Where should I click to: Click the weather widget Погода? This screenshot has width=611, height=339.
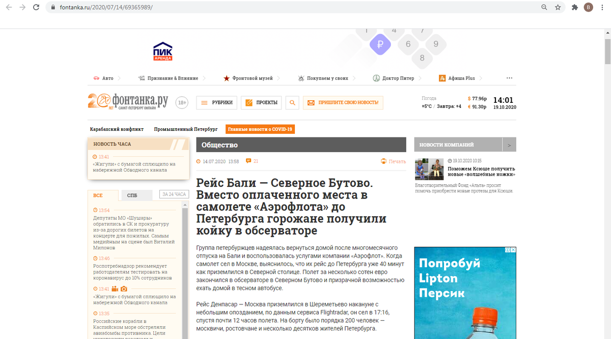coord(441,102)
